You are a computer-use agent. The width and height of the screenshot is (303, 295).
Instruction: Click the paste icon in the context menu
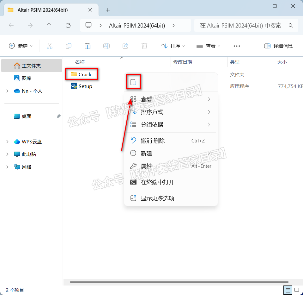pos(133,82)
